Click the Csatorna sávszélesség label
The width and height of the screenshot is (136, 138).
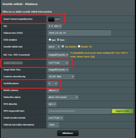point(14,76)
